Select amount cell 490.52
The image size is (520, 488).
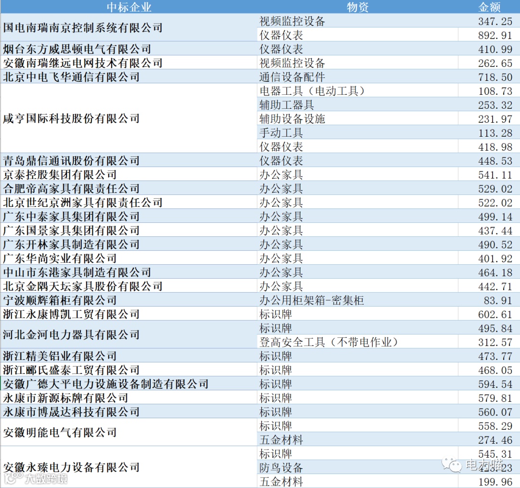pyautogui.click(x=489, y=244)
